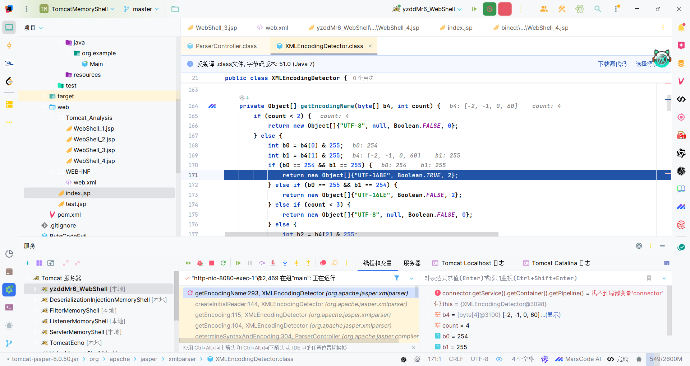View breakpoints with red circle icon

point(323,263)
